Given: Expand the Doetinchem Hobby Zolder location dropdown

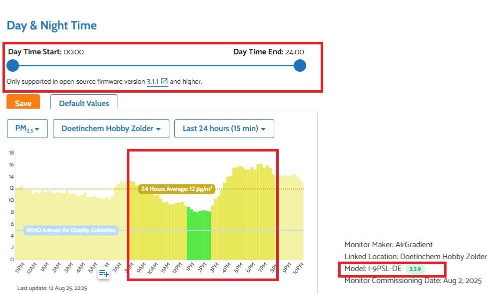Looking at the screenshot, I should [x=111, y=129].
